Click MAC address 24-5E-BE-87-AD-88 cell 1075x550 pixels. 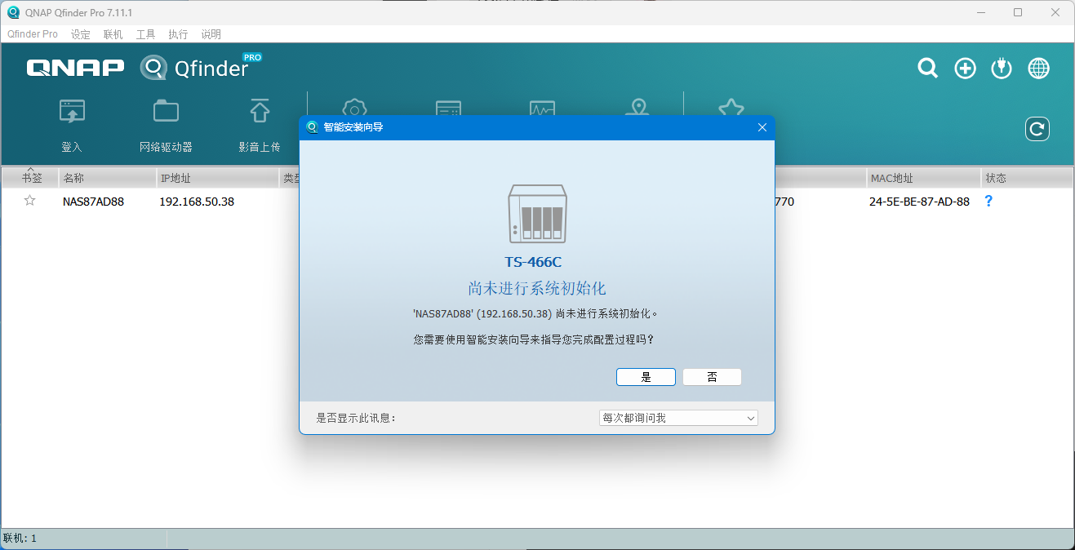coord(919,202)
